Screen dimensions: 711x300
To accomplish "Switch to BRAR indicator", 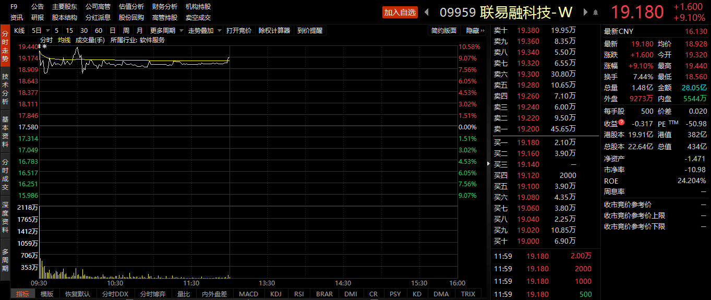I will (x=324, y=294).
